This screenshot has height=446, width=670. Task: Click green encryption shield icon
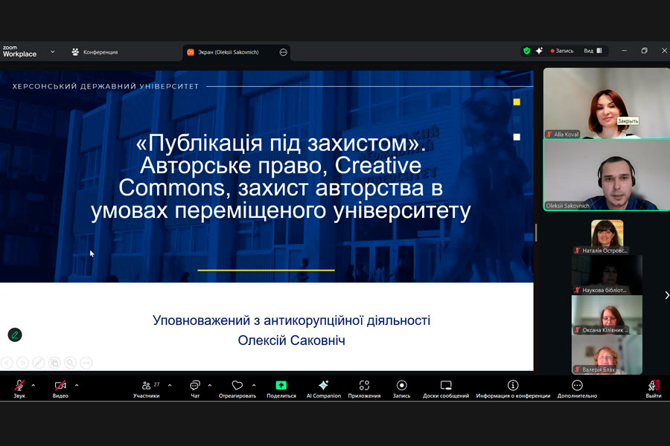coord(527,51)
